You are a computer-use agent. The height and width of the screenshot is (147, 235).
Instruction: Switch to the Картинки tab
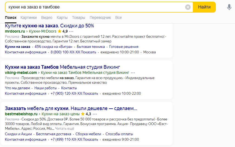pyautogui.click(x=28, y=18)
